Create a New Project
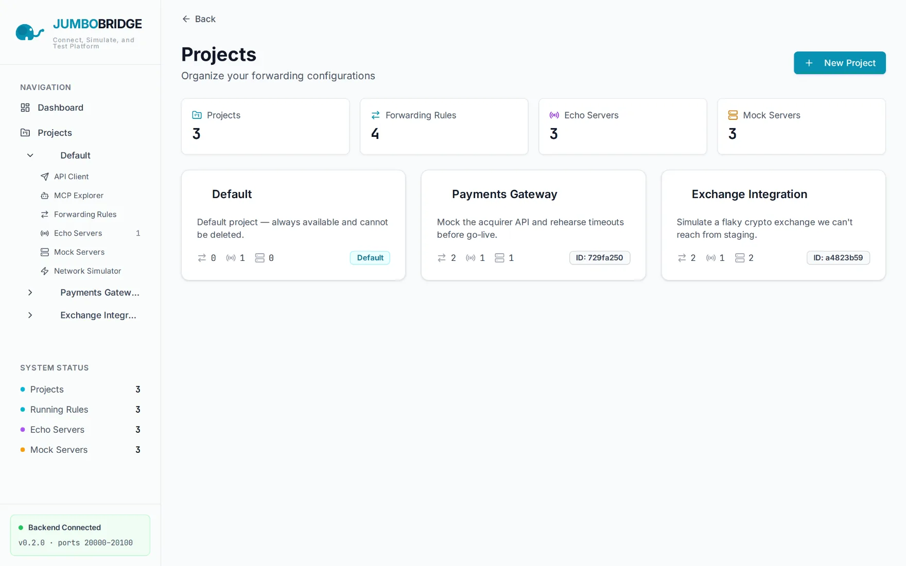 pos(840,63)
